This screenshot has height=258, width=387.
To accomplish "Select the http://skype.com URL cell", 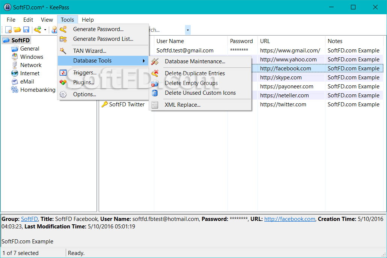I will click(x=281, y=78).
